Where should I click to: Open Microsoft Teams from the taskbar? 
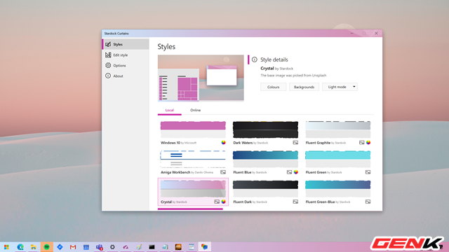click(x=100, y=247)
